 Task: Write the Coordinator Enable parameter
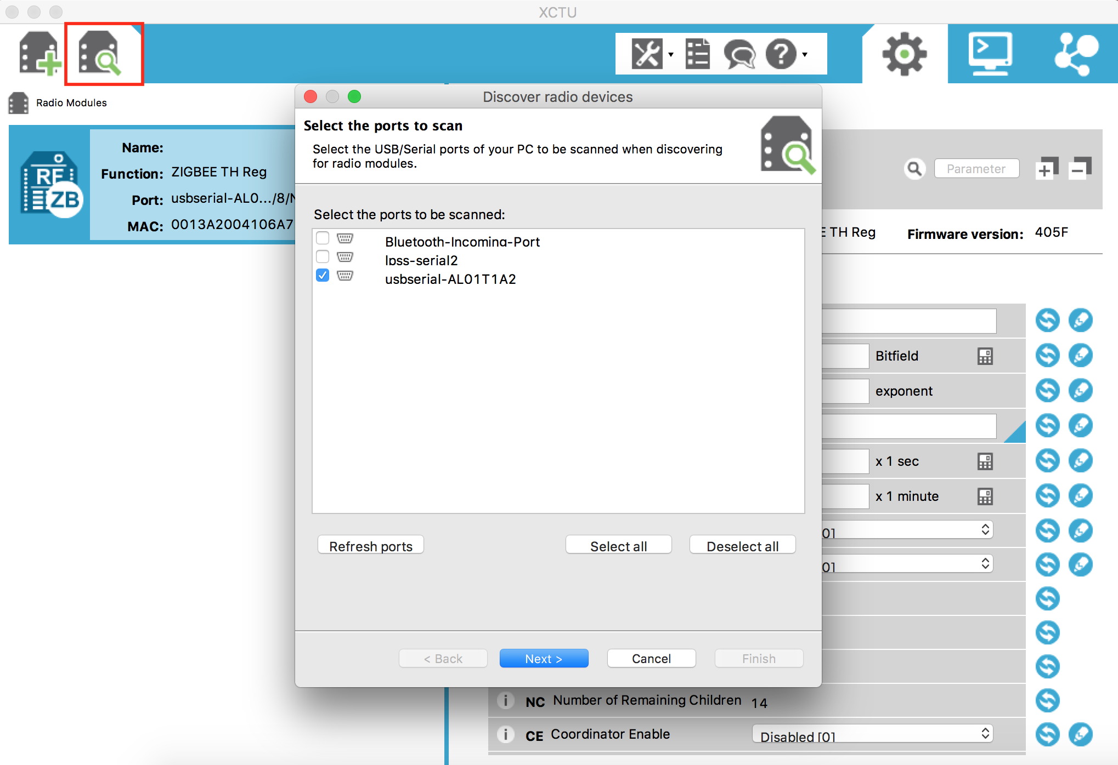pos(1081,735)
